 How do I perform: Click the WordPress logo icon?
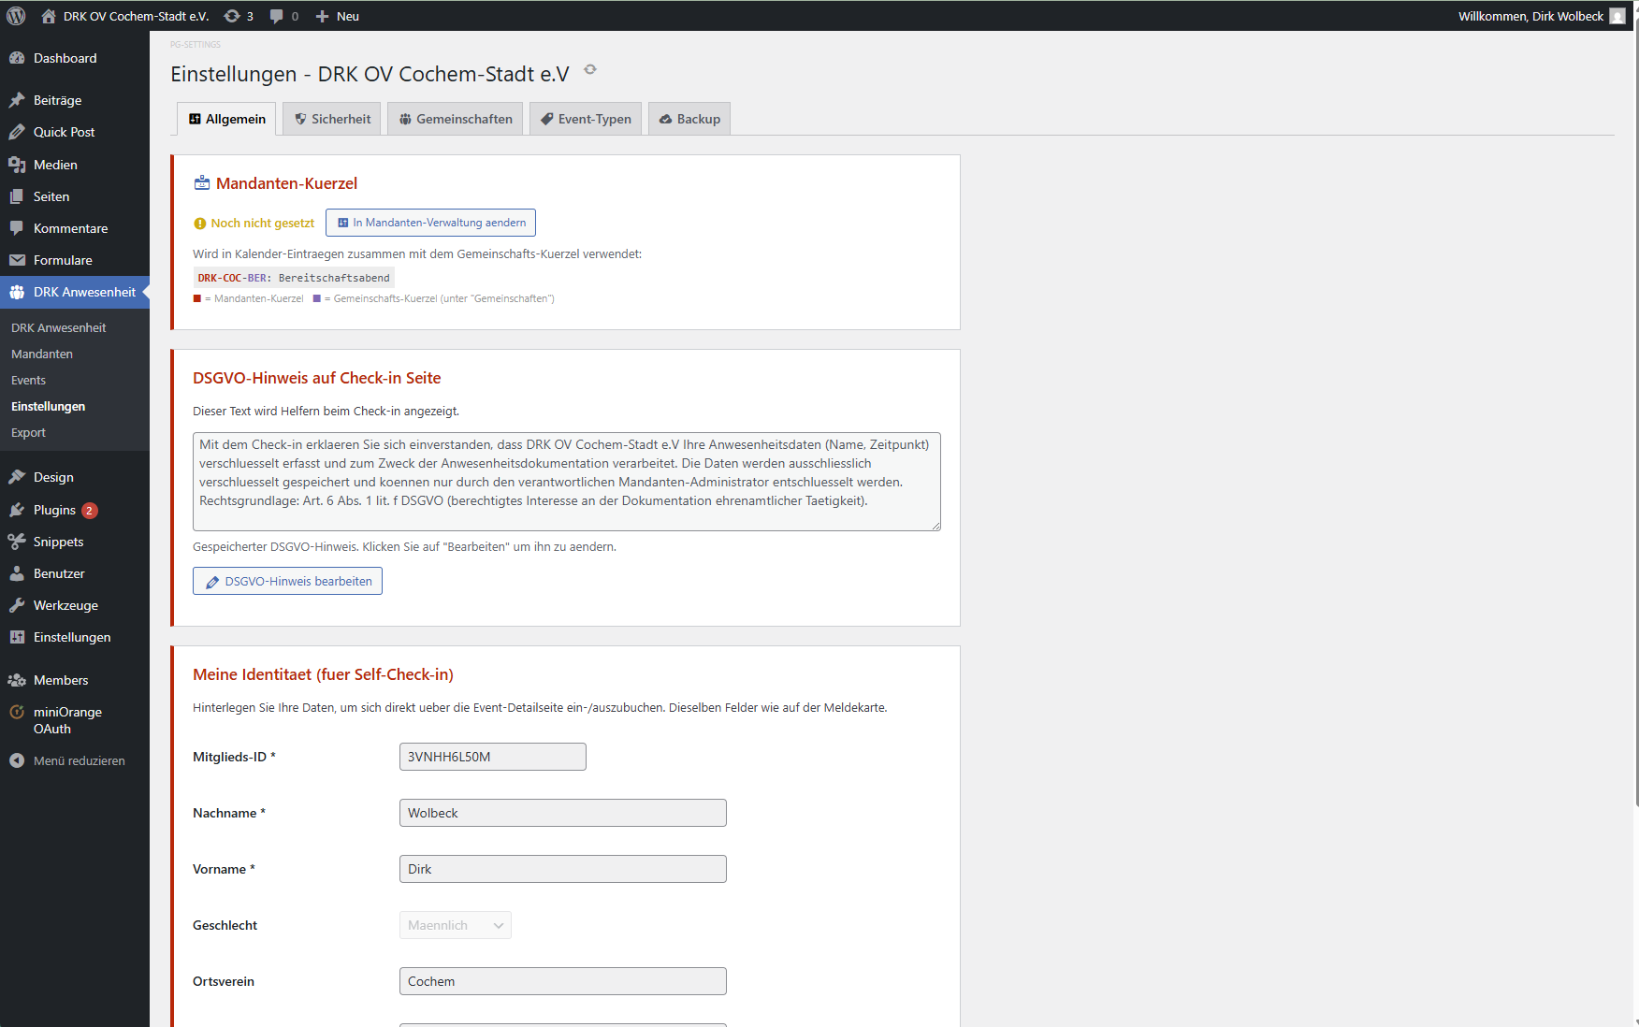(x=16, y=16)
